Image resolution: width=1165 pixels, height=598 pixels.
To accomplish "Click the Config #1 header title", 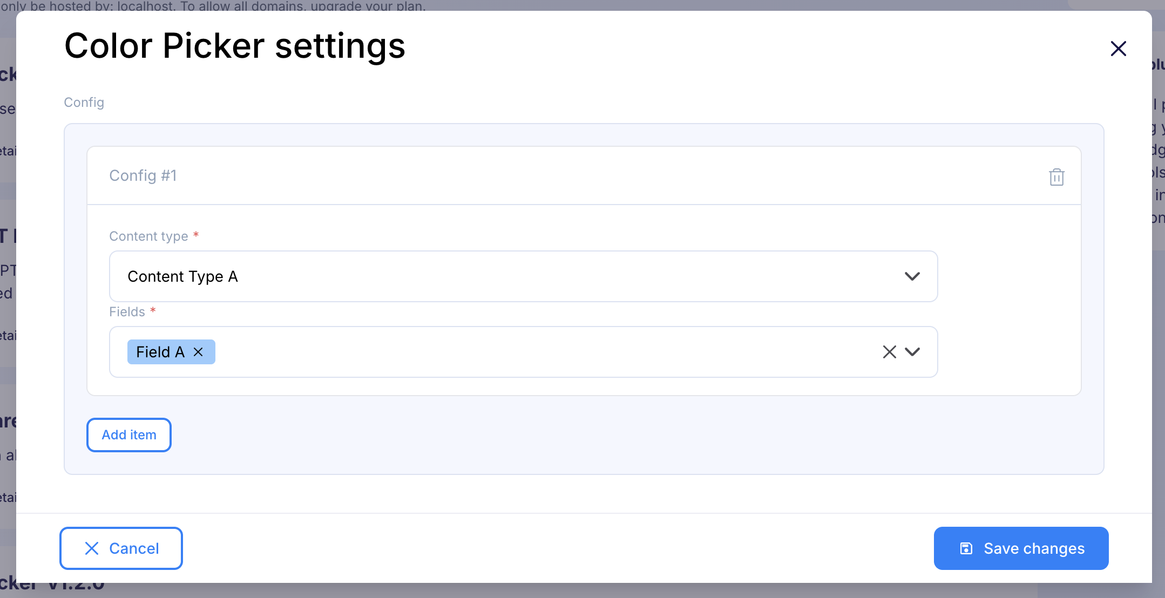I will coord(143,175).
